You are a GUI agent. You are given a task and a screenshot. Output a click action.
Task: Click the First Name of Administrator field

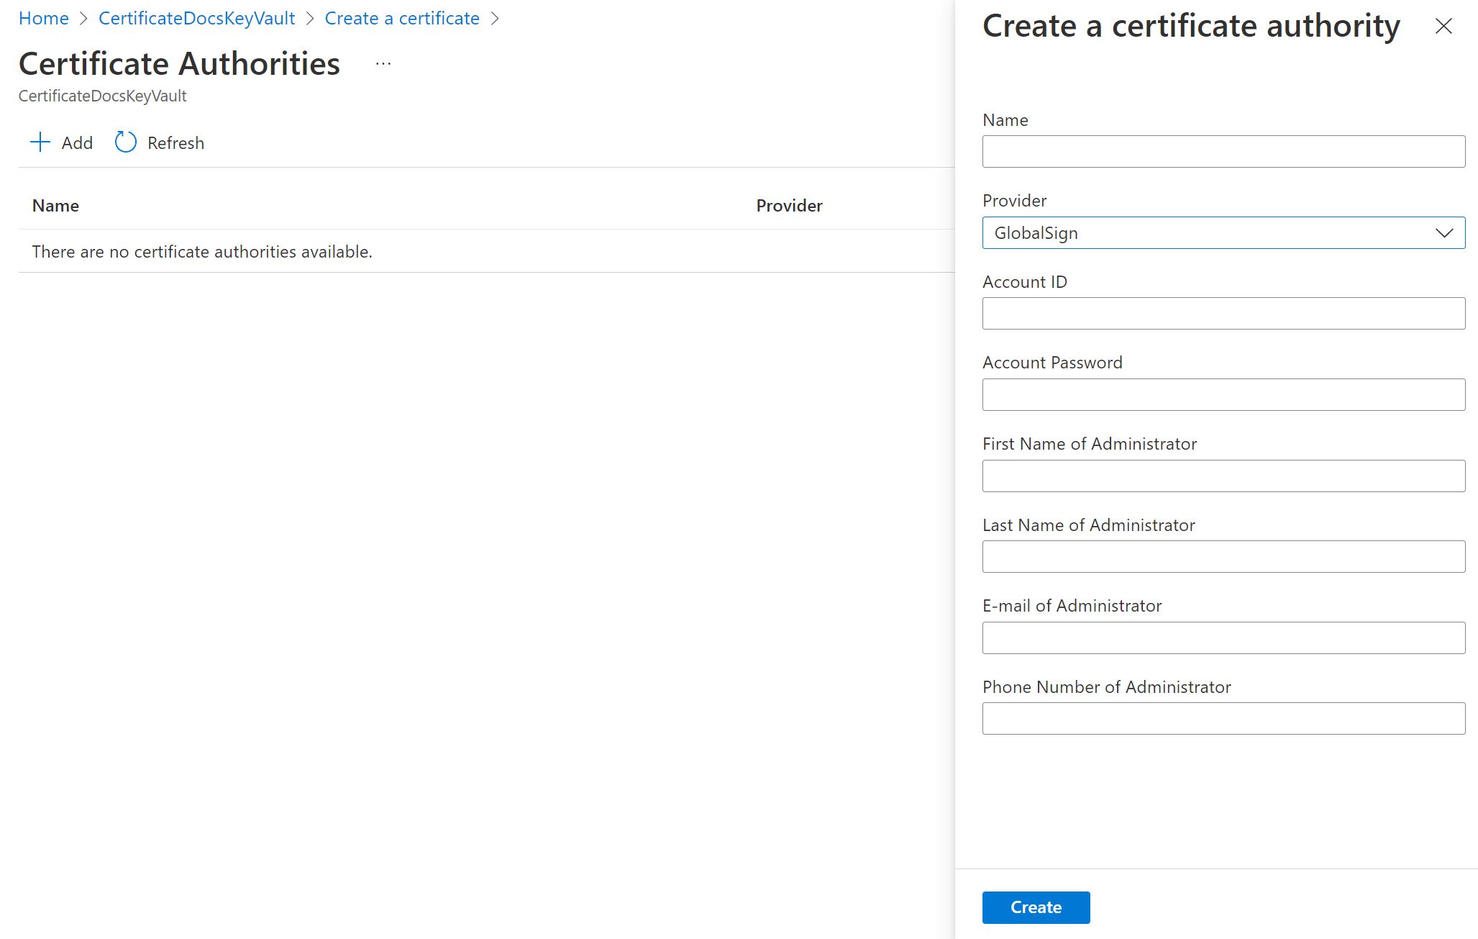pos(1224,476)
